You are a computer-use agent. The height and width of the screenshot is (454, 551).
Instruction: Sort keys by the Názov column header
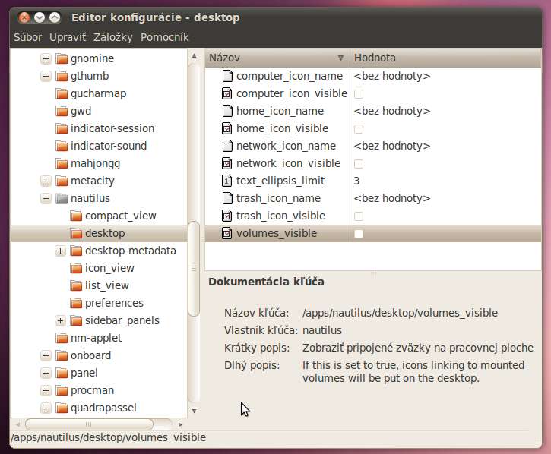click(x=277, y=58)
